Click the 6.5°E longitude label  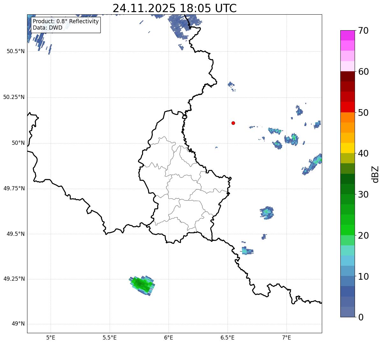coord(228,337)
